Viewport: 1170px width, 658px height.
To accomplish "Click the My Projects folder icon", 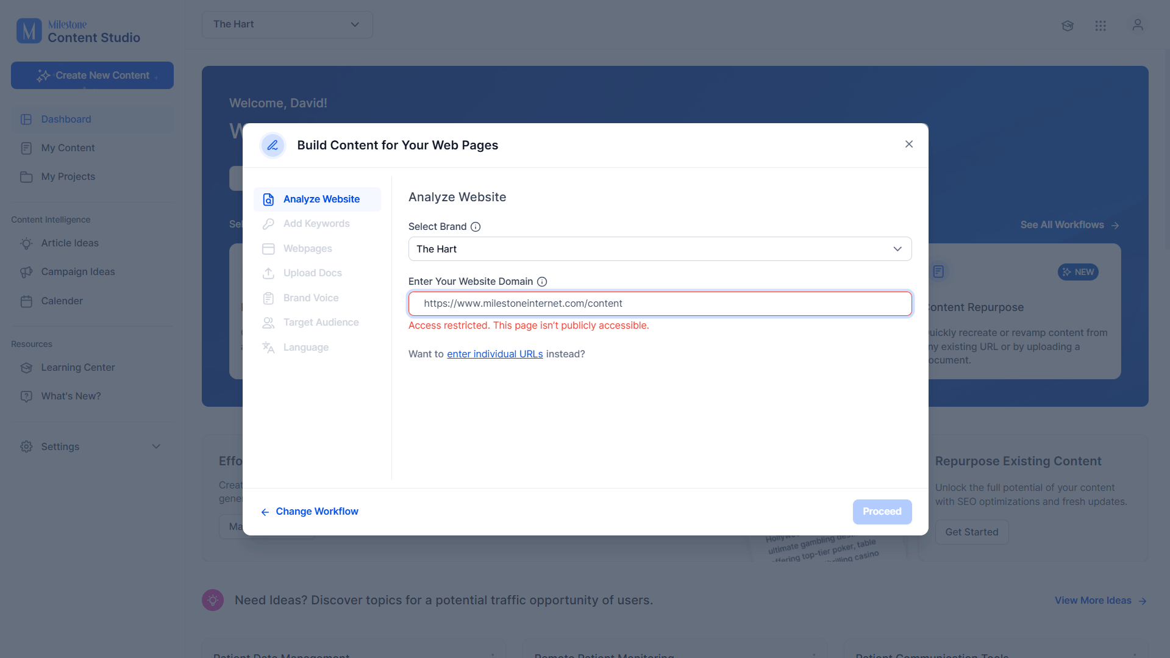I will [26, 177].
